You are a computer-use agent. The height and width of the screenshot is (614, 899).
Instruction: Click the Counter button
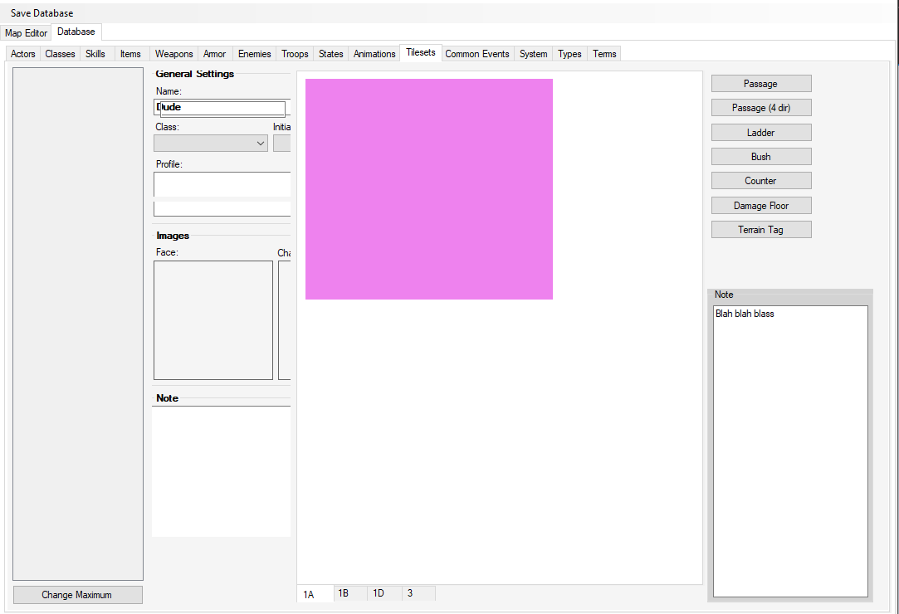coord(761,181)
